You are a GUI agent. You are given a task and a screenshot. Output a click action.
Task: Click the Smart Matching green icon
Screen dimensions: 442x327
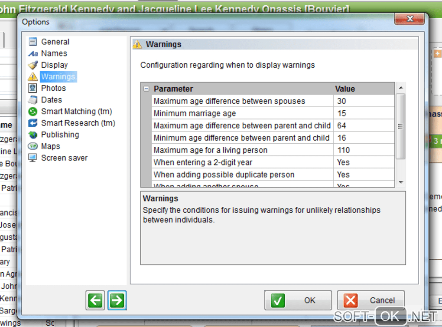tap(32, 112)
